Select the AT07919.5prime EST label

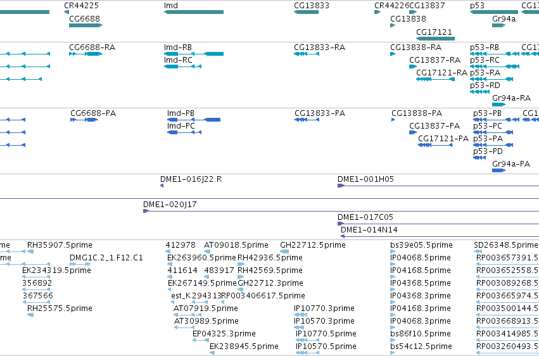206,308
